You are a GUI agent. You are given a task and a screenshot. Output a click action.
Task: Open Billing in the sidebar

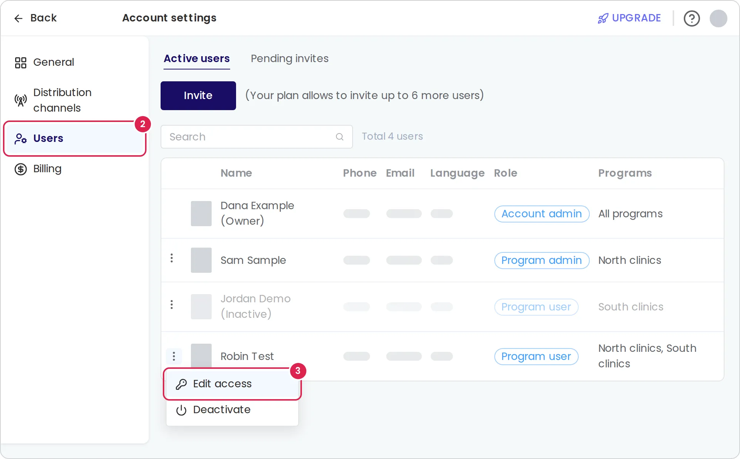click(x=75, y=169)
